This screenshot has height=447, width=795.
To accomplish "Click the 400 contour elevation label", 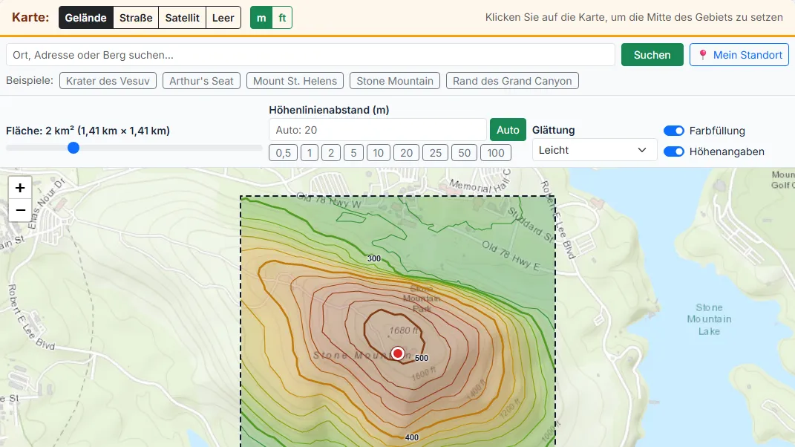I will pos(412,437).
